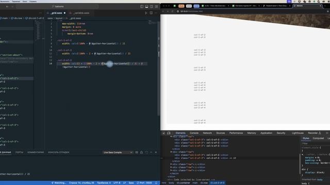Activate the DevTools inspect element picker

(164, 133)
